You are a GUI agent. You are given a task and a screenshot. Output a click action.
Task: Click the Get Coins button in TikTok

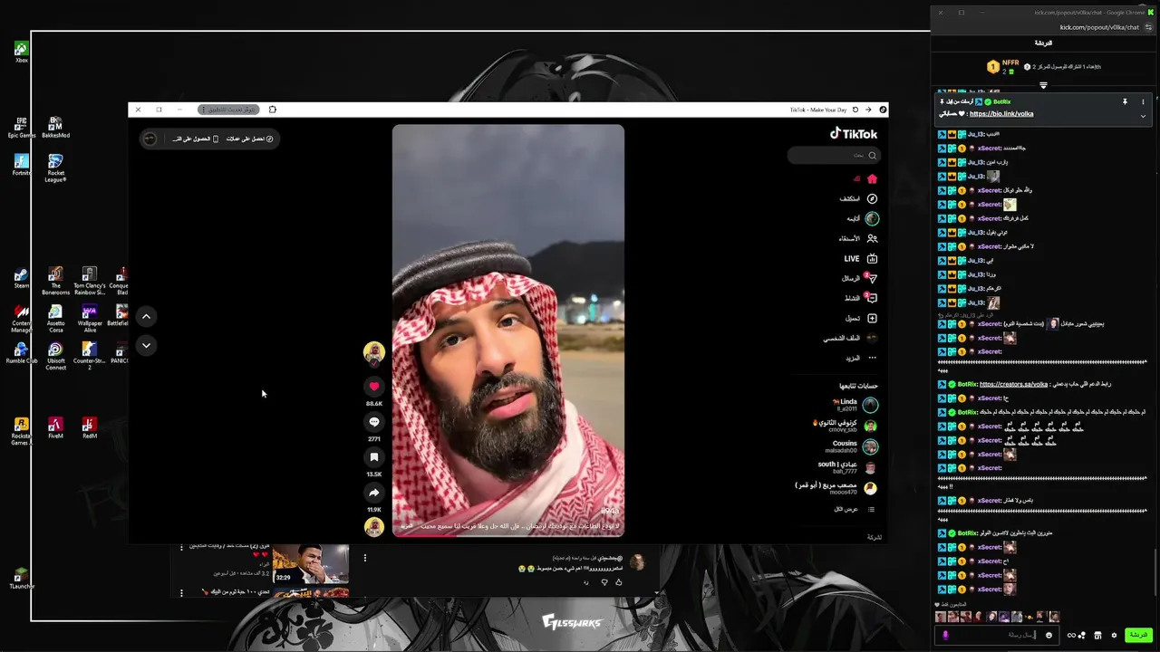249,139
